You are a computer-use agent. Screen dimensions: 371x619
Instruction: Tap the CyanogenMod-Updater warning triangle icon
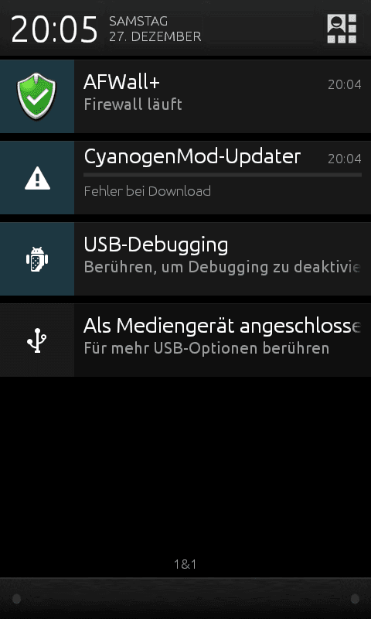37,178
